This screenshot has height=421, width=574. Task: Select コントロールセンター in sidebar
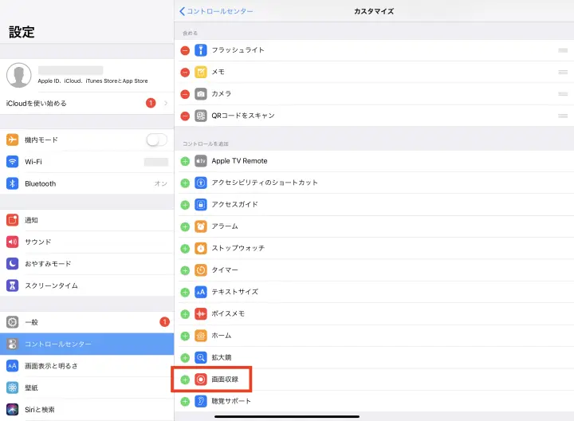(x=87, y=344)
